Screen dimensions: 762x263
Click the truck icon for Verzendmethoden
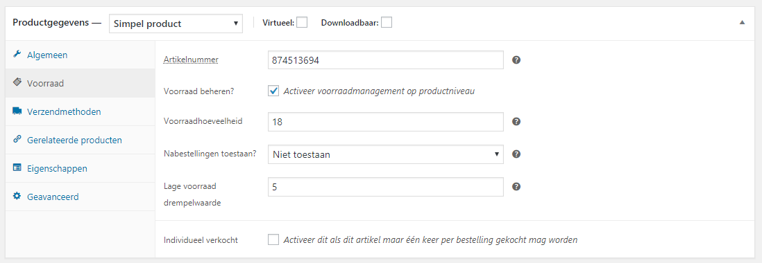pyautogui.click(x=17, y=111)
